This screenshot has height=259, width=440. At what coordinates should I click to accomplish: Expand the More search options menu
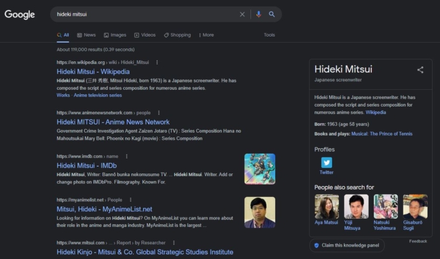(206, 35)
